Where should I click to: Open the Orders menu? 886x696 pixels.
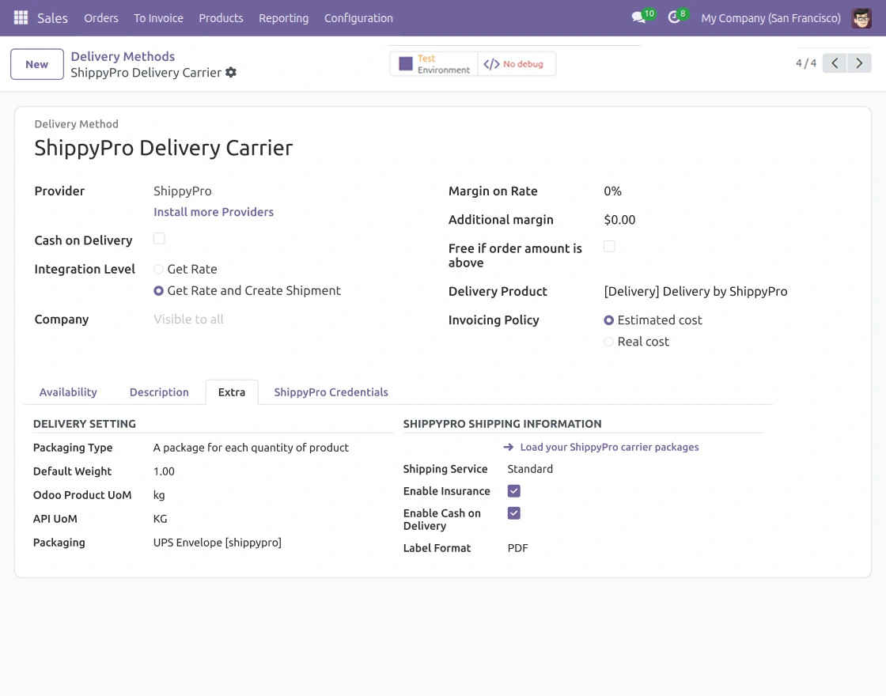(101, 18)
